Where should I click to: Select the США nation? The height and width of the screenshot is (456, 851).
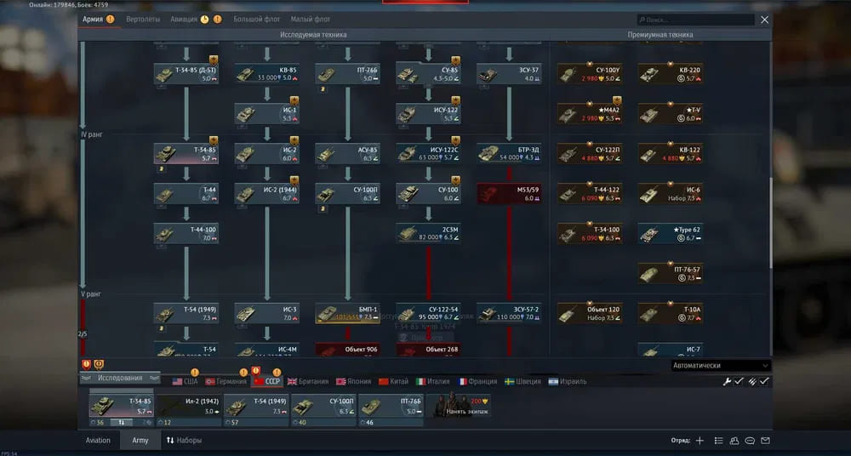coord(185,382)
